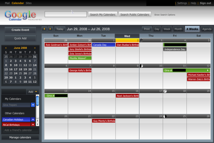The height and width of the screenshot is (143, 214).
Task: Click calendar list scrollbar down arrow
Action: pos(37,124)
